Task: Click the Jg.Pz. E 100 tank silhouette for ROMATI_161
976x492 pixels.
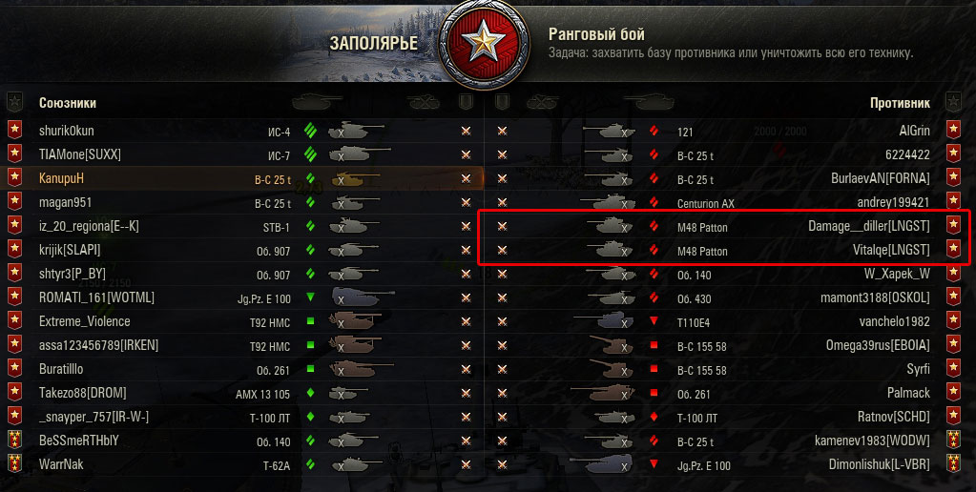Action: [363, 297]
